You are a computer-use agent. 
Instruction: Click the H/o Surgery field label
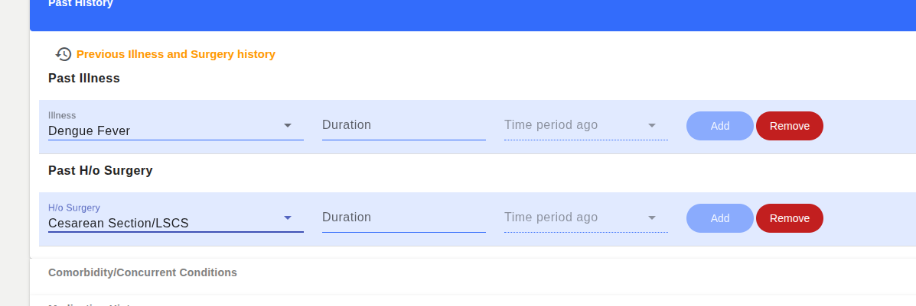pos(74,208)
